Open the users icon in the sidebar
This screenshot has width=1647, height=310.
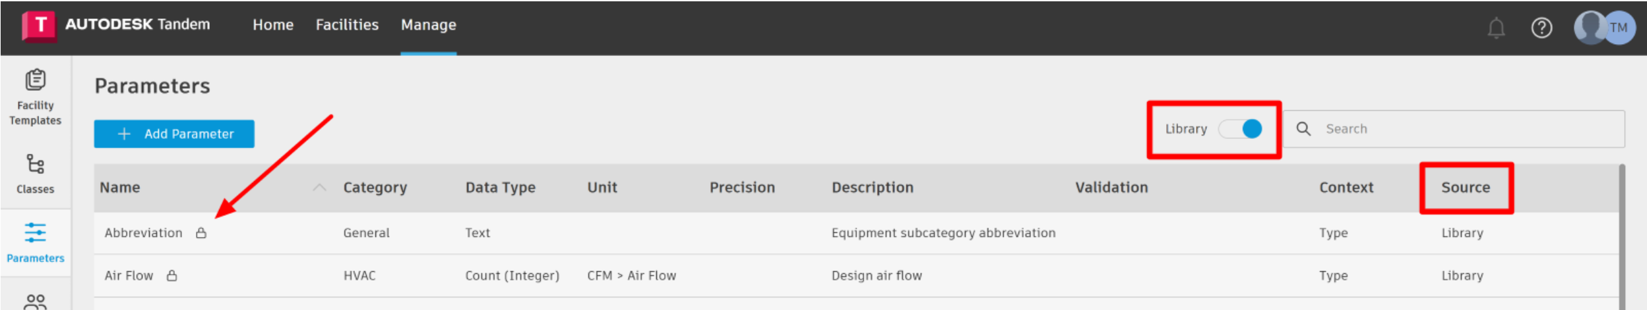pos(36,301)
